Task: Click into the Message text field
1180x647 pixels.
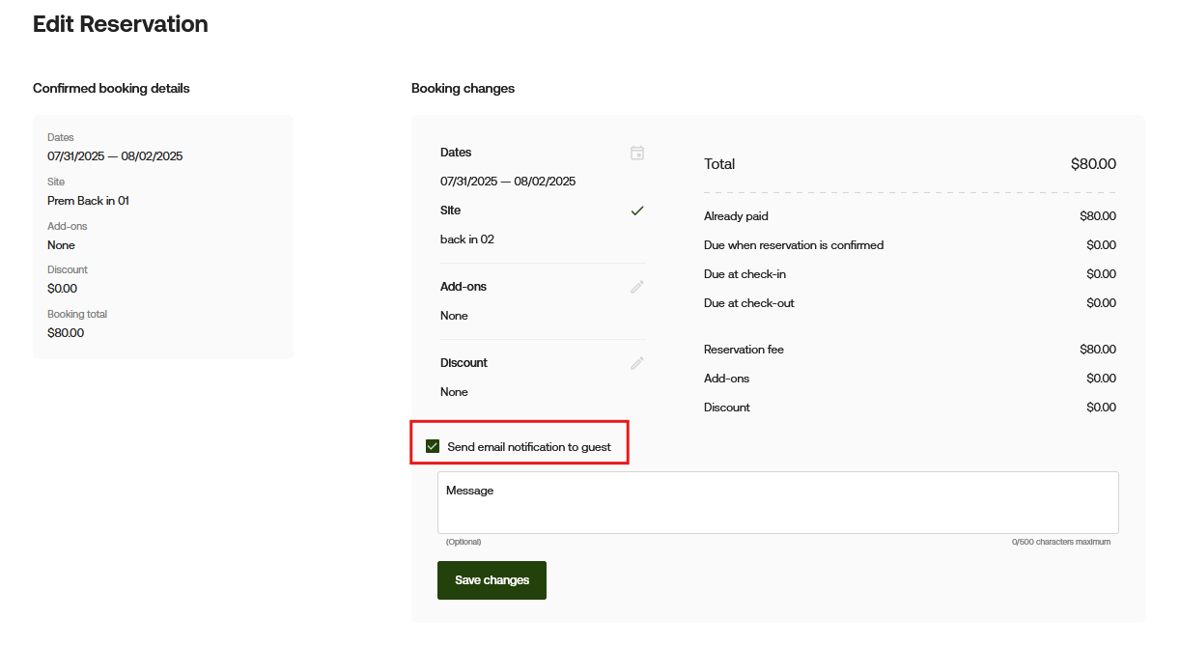Action: tap(778, 502)
